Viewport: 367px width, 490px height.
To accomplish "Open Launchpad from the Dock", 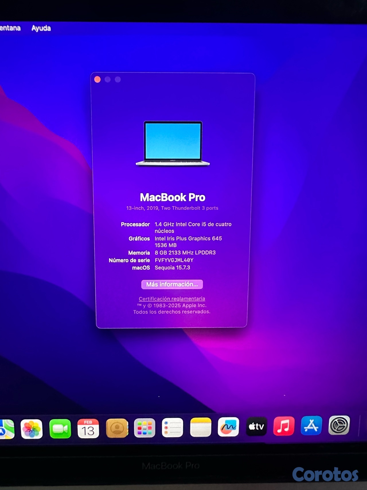I will tap(145, 428).
